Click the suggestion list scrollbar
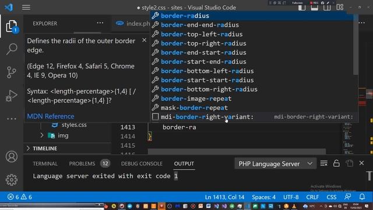The image size is (373, 210). point(356,44)
